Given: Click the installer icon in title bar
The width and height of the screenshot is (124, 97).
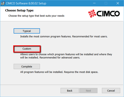Looking at the screenshot, I should 3,3.
